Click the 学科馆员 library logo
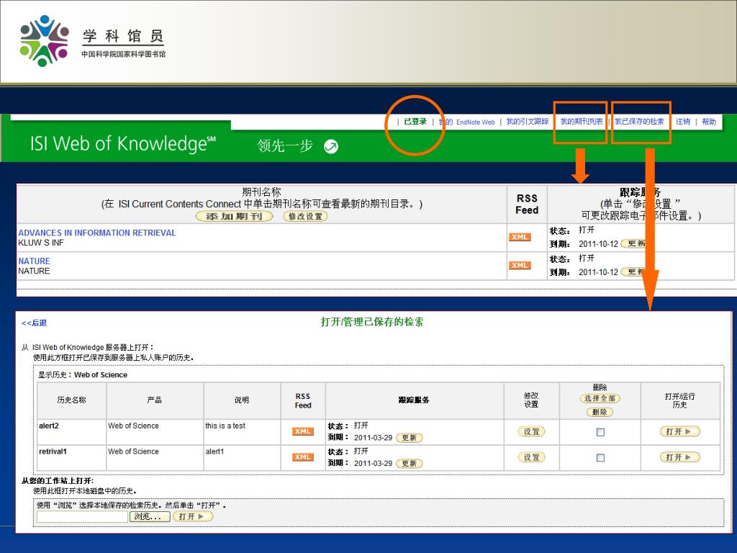Image resolution: width=737 pixels, height=553 pixels. pos(92,41)
